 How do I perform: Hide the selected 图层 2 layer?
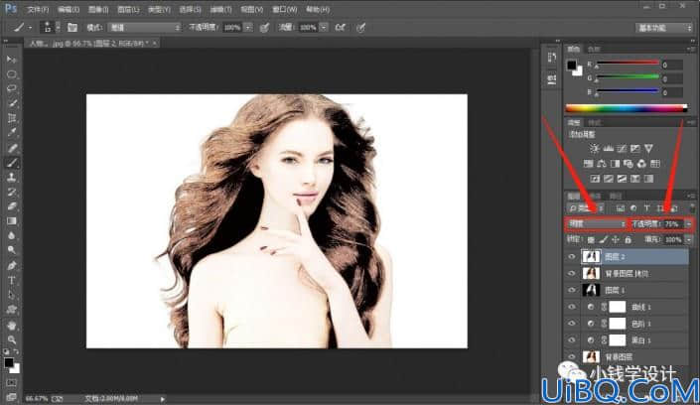(572, 257)
